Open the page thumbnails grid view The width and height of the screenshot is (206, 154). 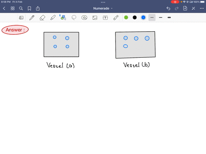coord(12,9)
